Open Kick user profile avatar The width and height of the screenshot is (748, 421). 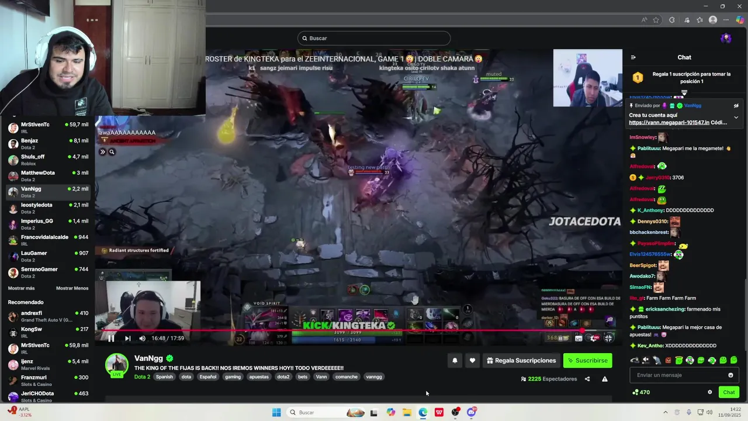coord(726,38)
